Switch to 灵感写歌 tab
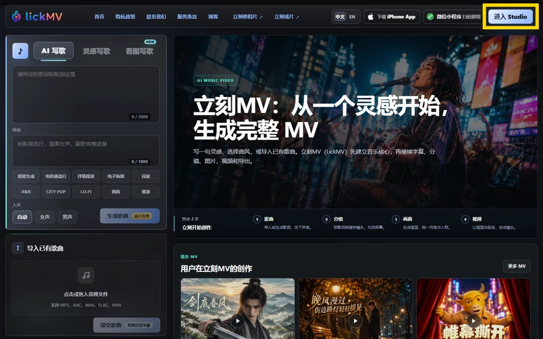543x339 pixels. (x=96, y=51)
